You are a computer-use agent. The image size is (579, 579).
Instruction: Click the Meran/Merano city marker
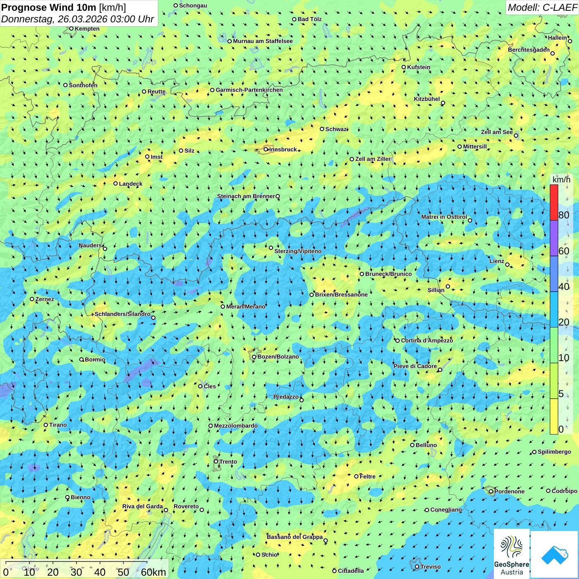point(223,306)
